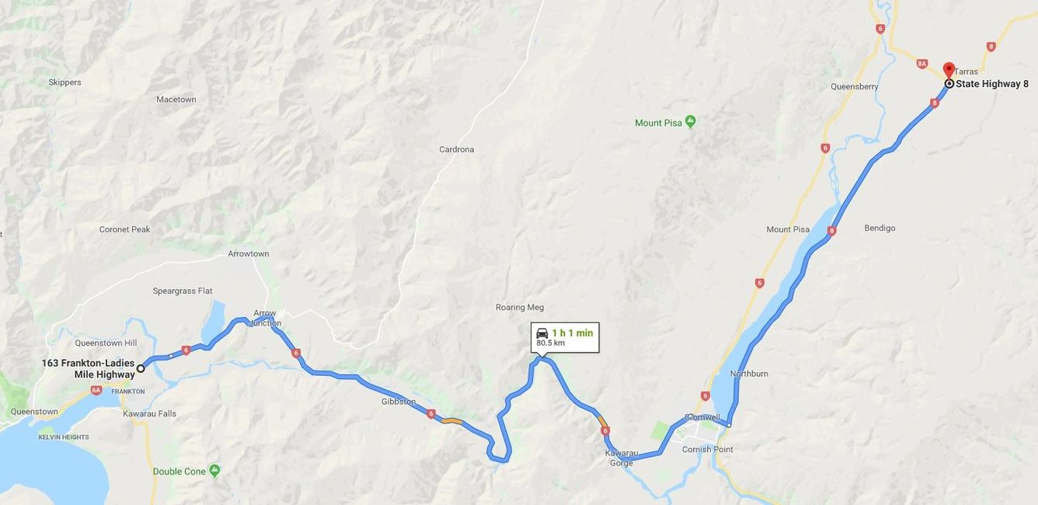
Task: Click the green Double Cone peak marker icon
Action: click(x=214, y=471)
